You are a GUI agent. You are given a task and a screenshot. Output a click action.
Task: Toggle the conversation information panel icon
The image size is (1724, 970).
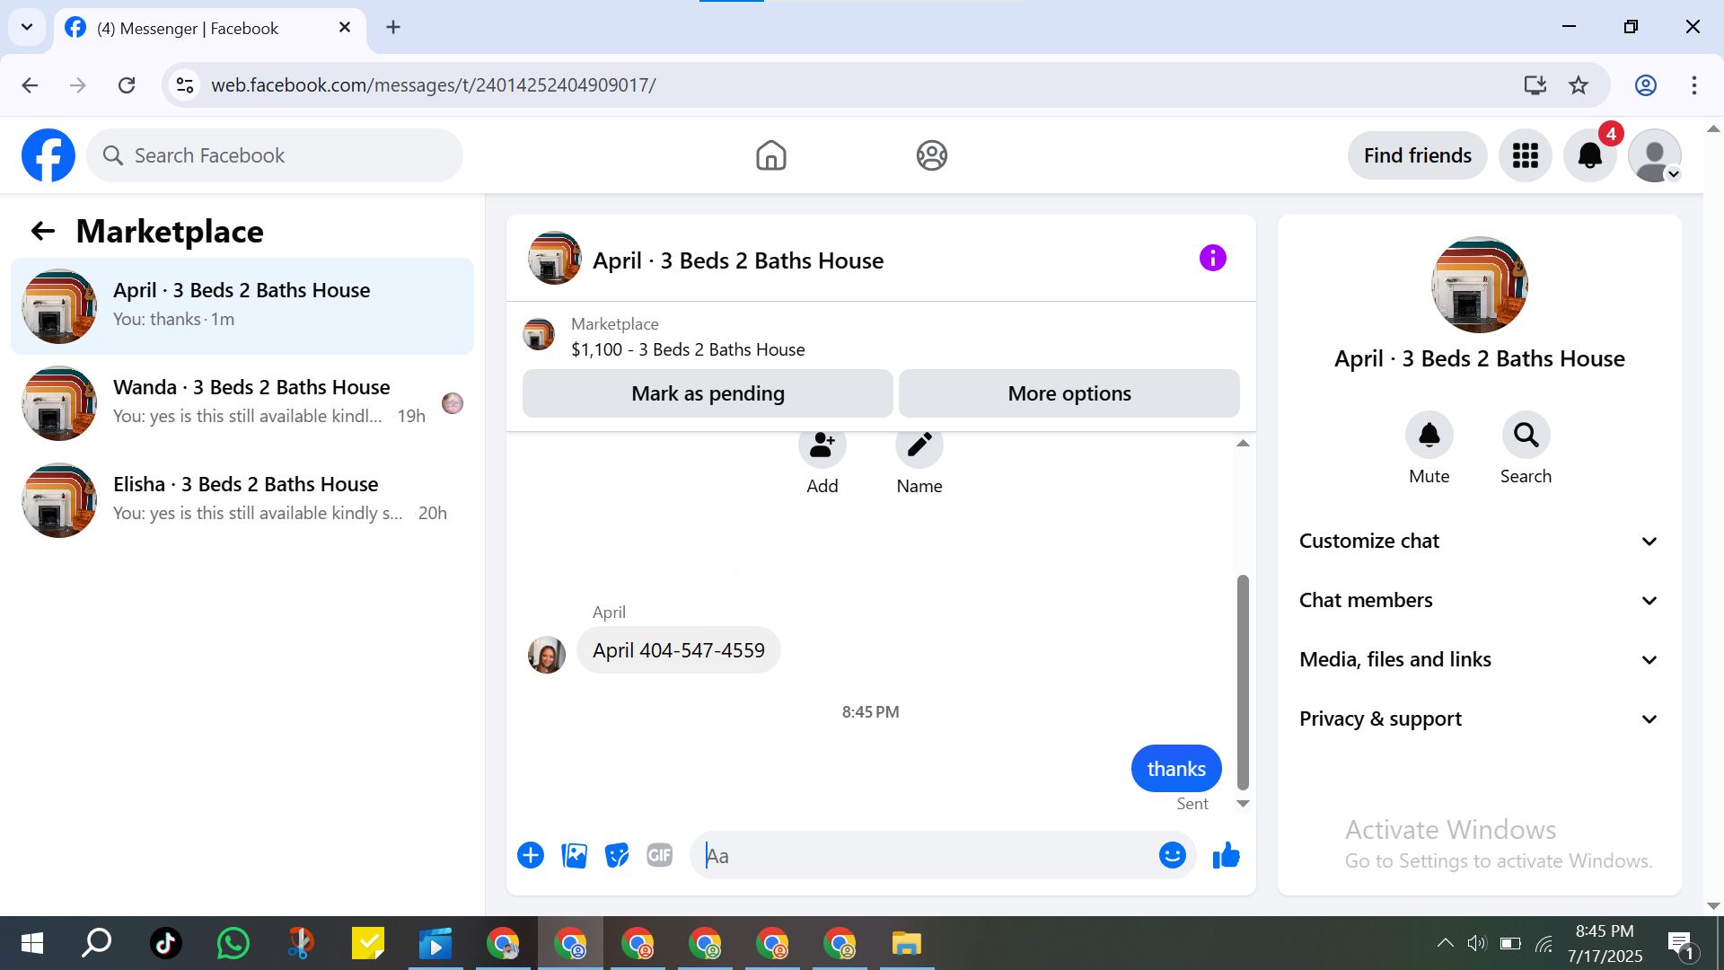tap(1212, 259)
